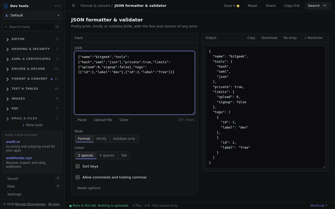Screen dimensions: 335x209
Task: Choose 4 spaces indent
Action: [x=107, y=155]
